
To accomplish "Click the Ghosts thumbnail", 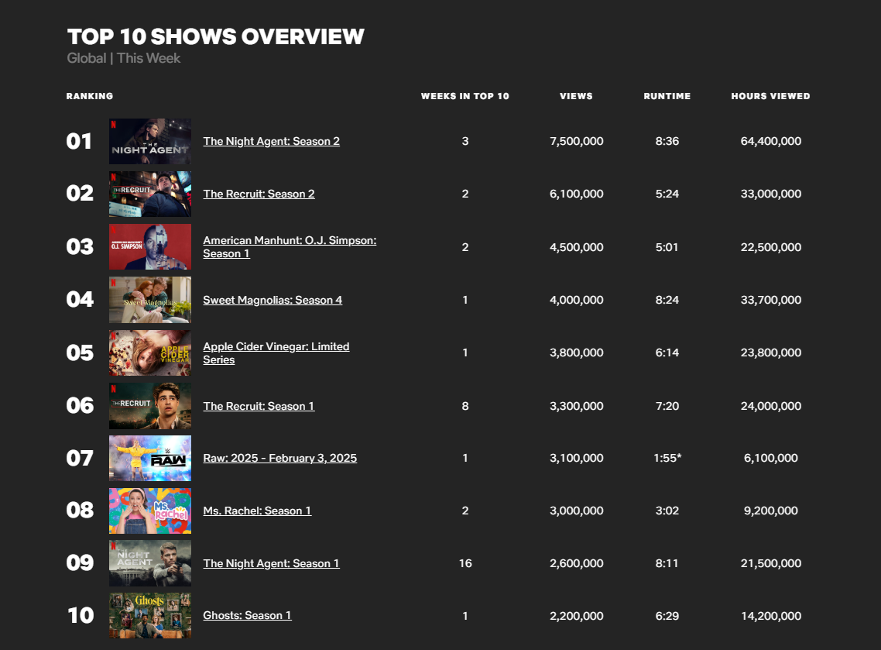I will point(150,616).
